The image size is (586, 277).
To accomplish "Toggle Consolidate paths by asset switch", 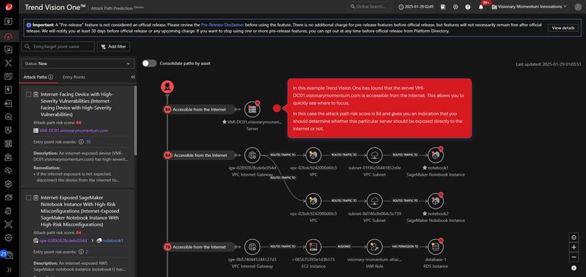I will pyautogui.click(x=149, y=63).
